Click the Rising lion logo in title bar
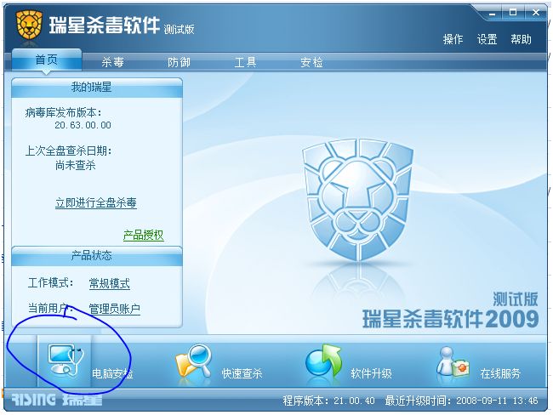 coord(29,25)
